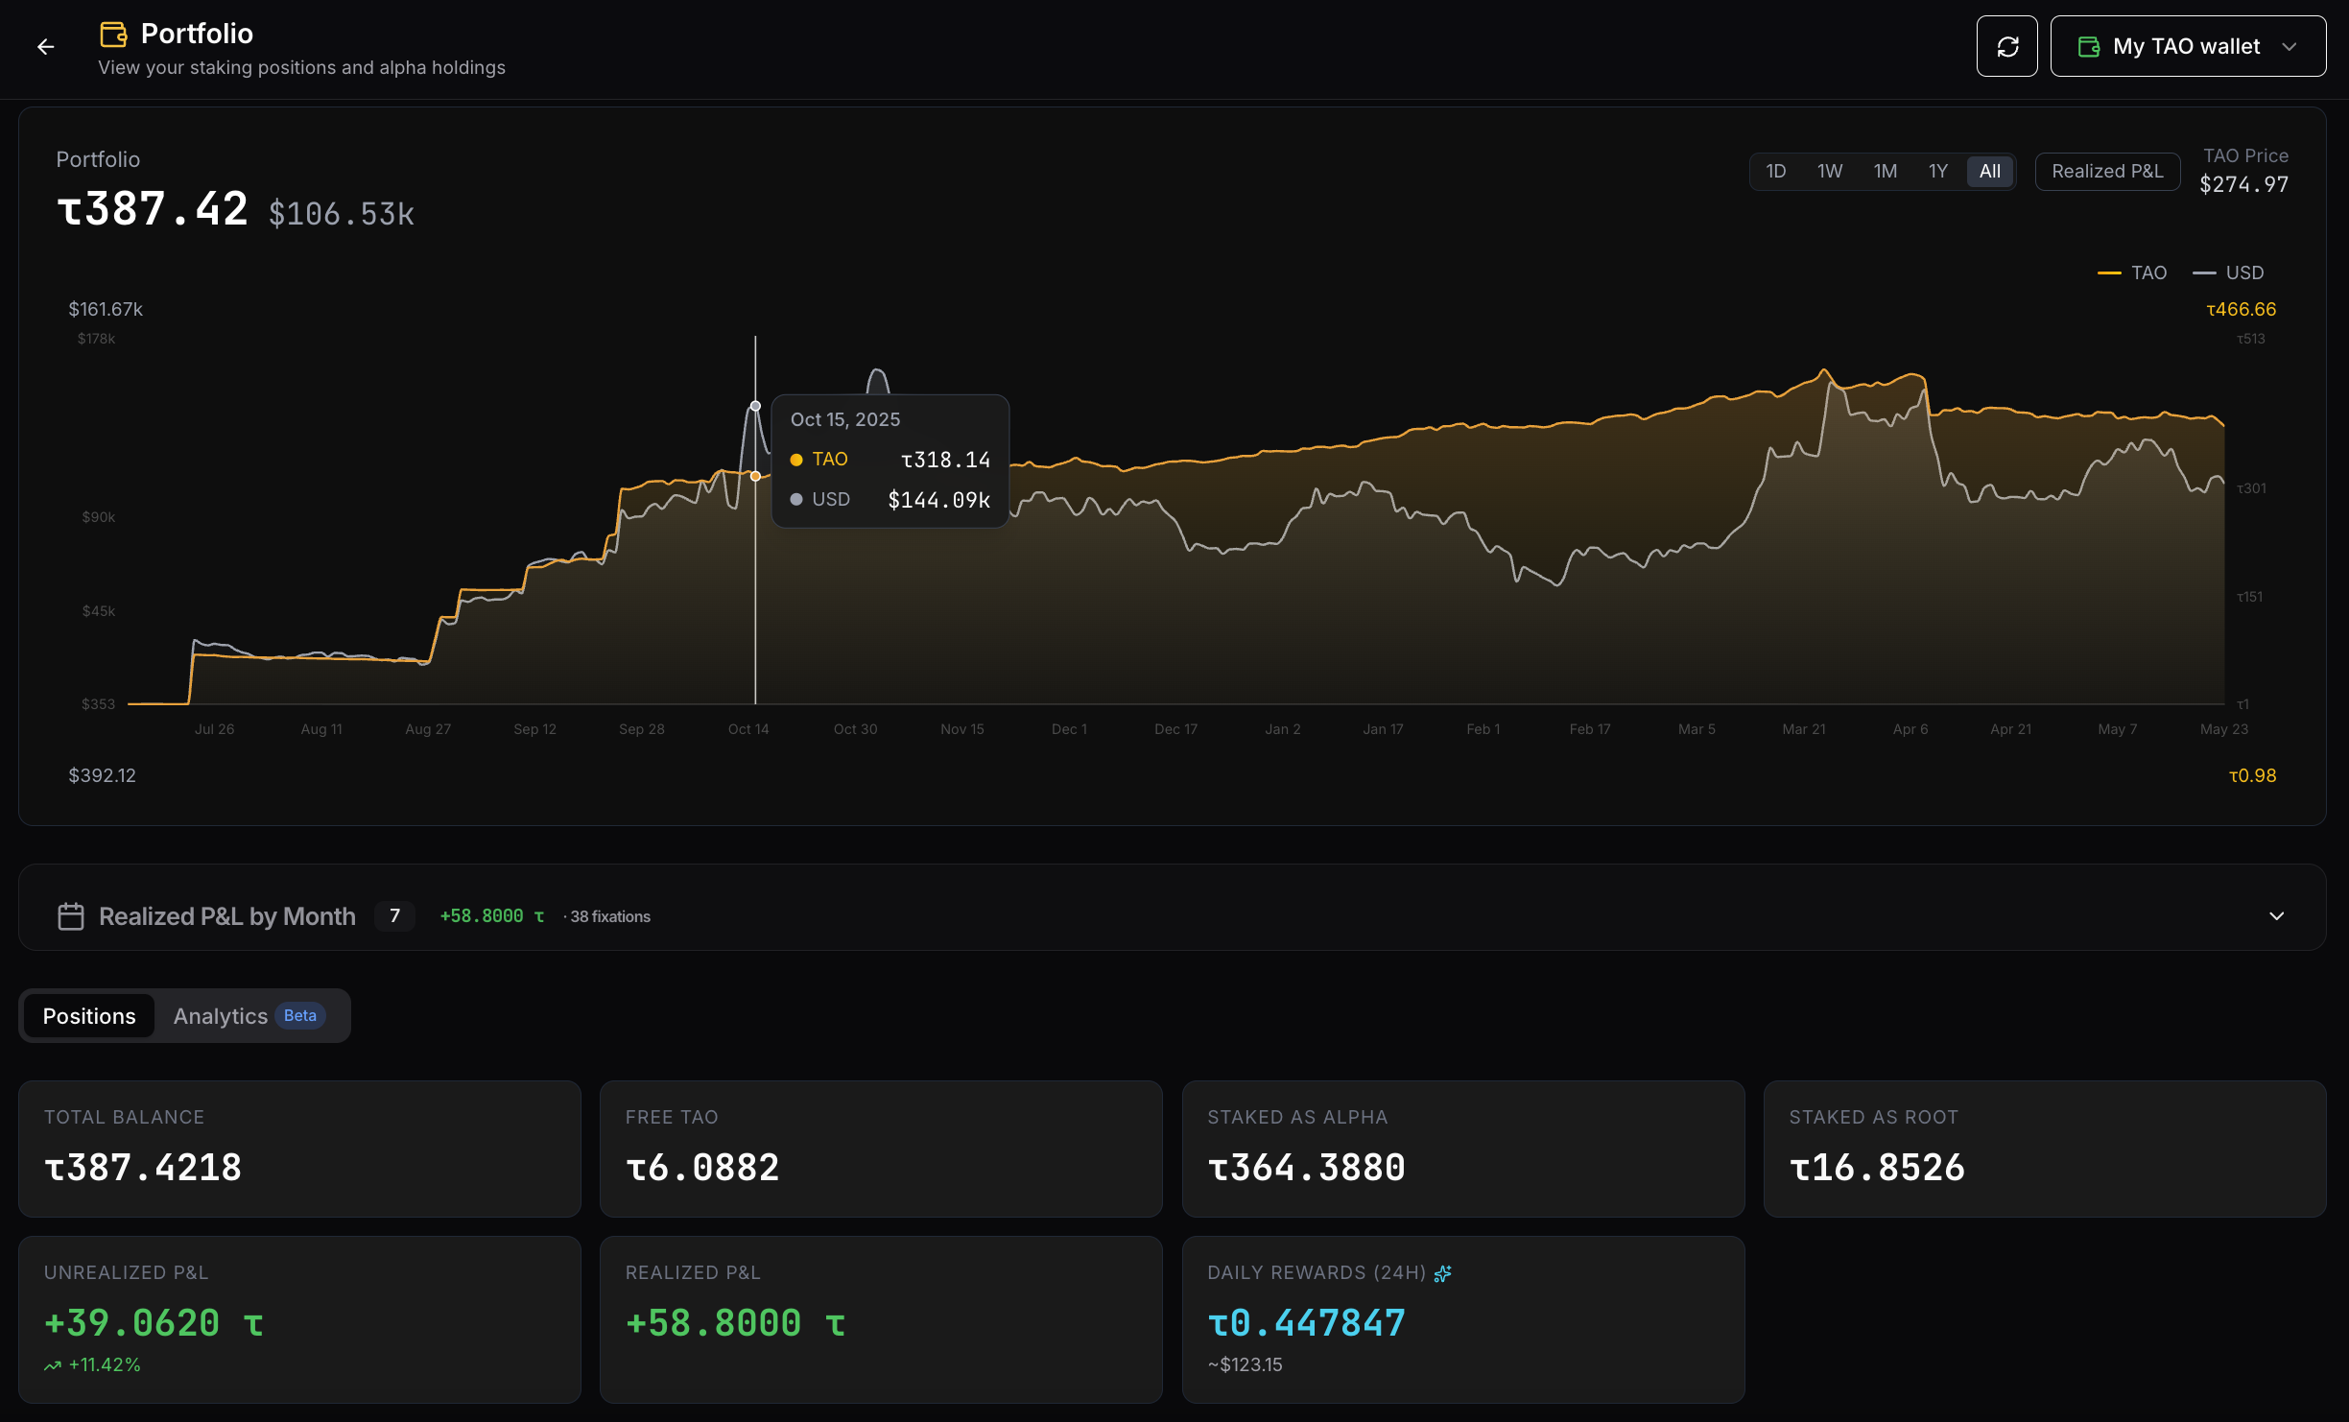
Task: Click the sparkle icon next to Daily Rewards
Action: tap(1442, 1273)
